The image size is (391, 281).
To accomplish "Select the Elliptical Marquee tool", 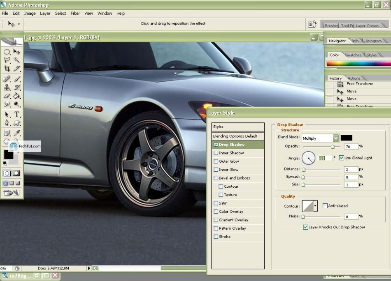I will (7, 52).
